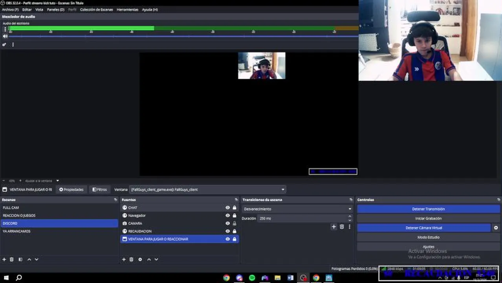
Task: Toggle lock on CHAT source
Action: [235, 208]
